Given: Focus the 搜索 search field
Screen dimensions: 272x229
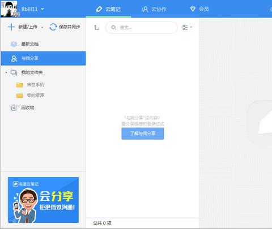Looking at the screenshot, I should (142, 28).
